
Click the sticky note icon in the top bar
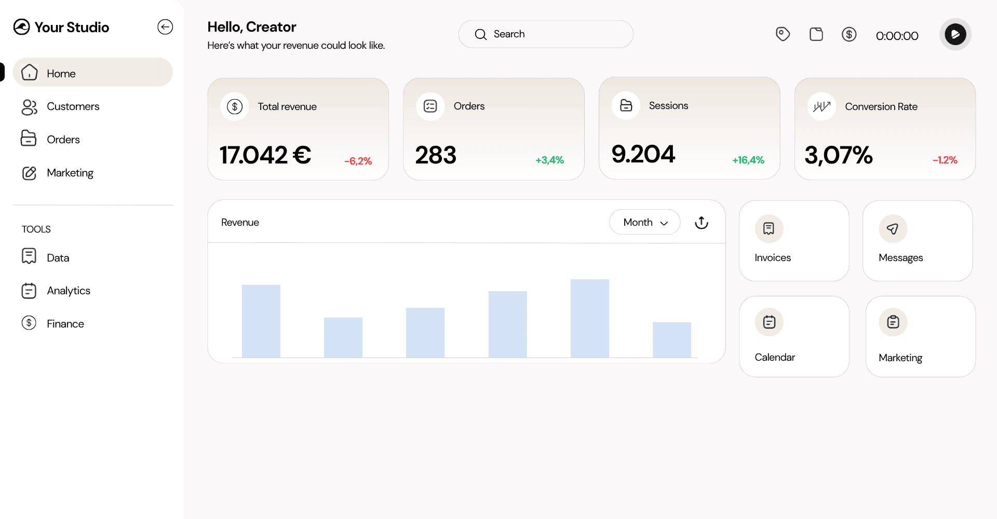coord(816,34)
